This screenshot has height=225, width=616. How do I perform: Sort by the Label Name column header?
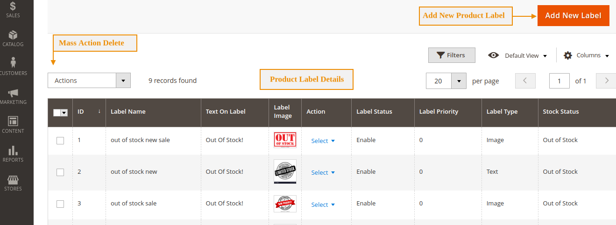pos(128,112)
